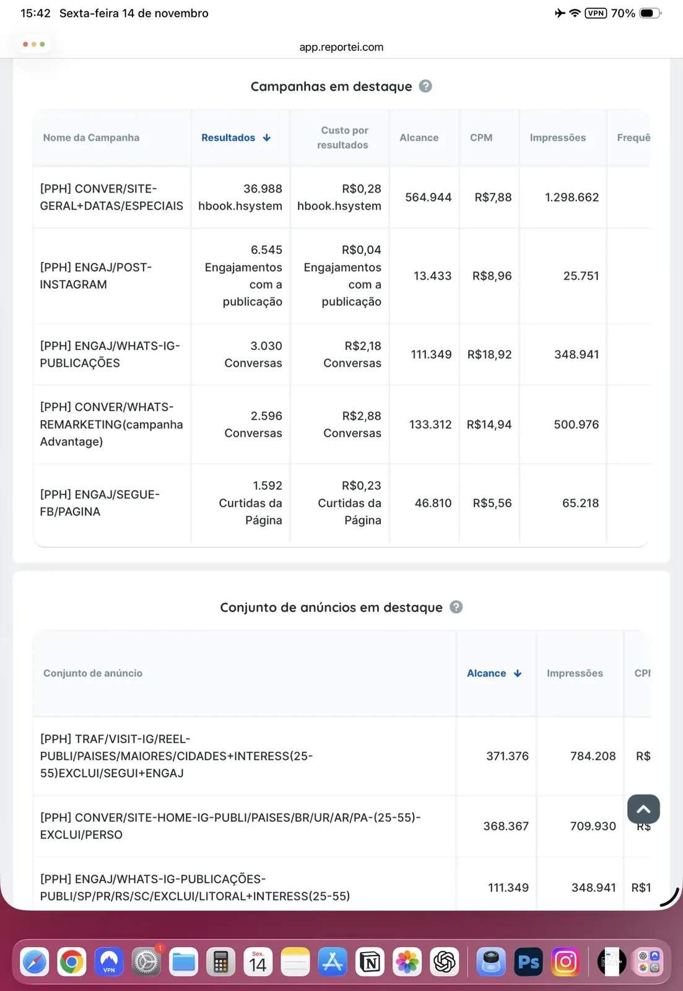Click the app.reportei.com address bar
This screenshot has height=991, width=683.
[341, 47]
